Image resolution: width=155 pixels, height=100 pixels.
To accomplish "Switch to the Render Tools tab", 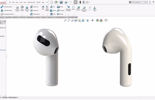I will coord(51,17).
